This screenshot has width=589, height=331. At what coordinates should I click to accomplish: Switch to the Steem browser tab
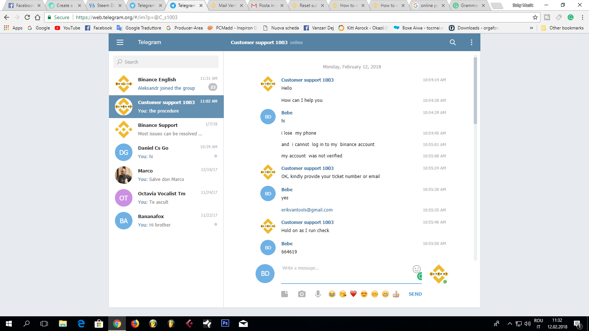pos(105,6)
